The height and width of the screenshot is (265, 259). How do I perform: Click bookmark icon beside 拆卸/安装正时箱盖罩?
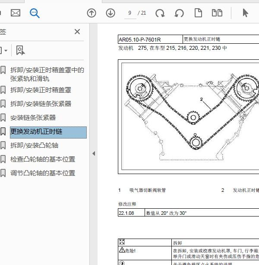(3, 90)
